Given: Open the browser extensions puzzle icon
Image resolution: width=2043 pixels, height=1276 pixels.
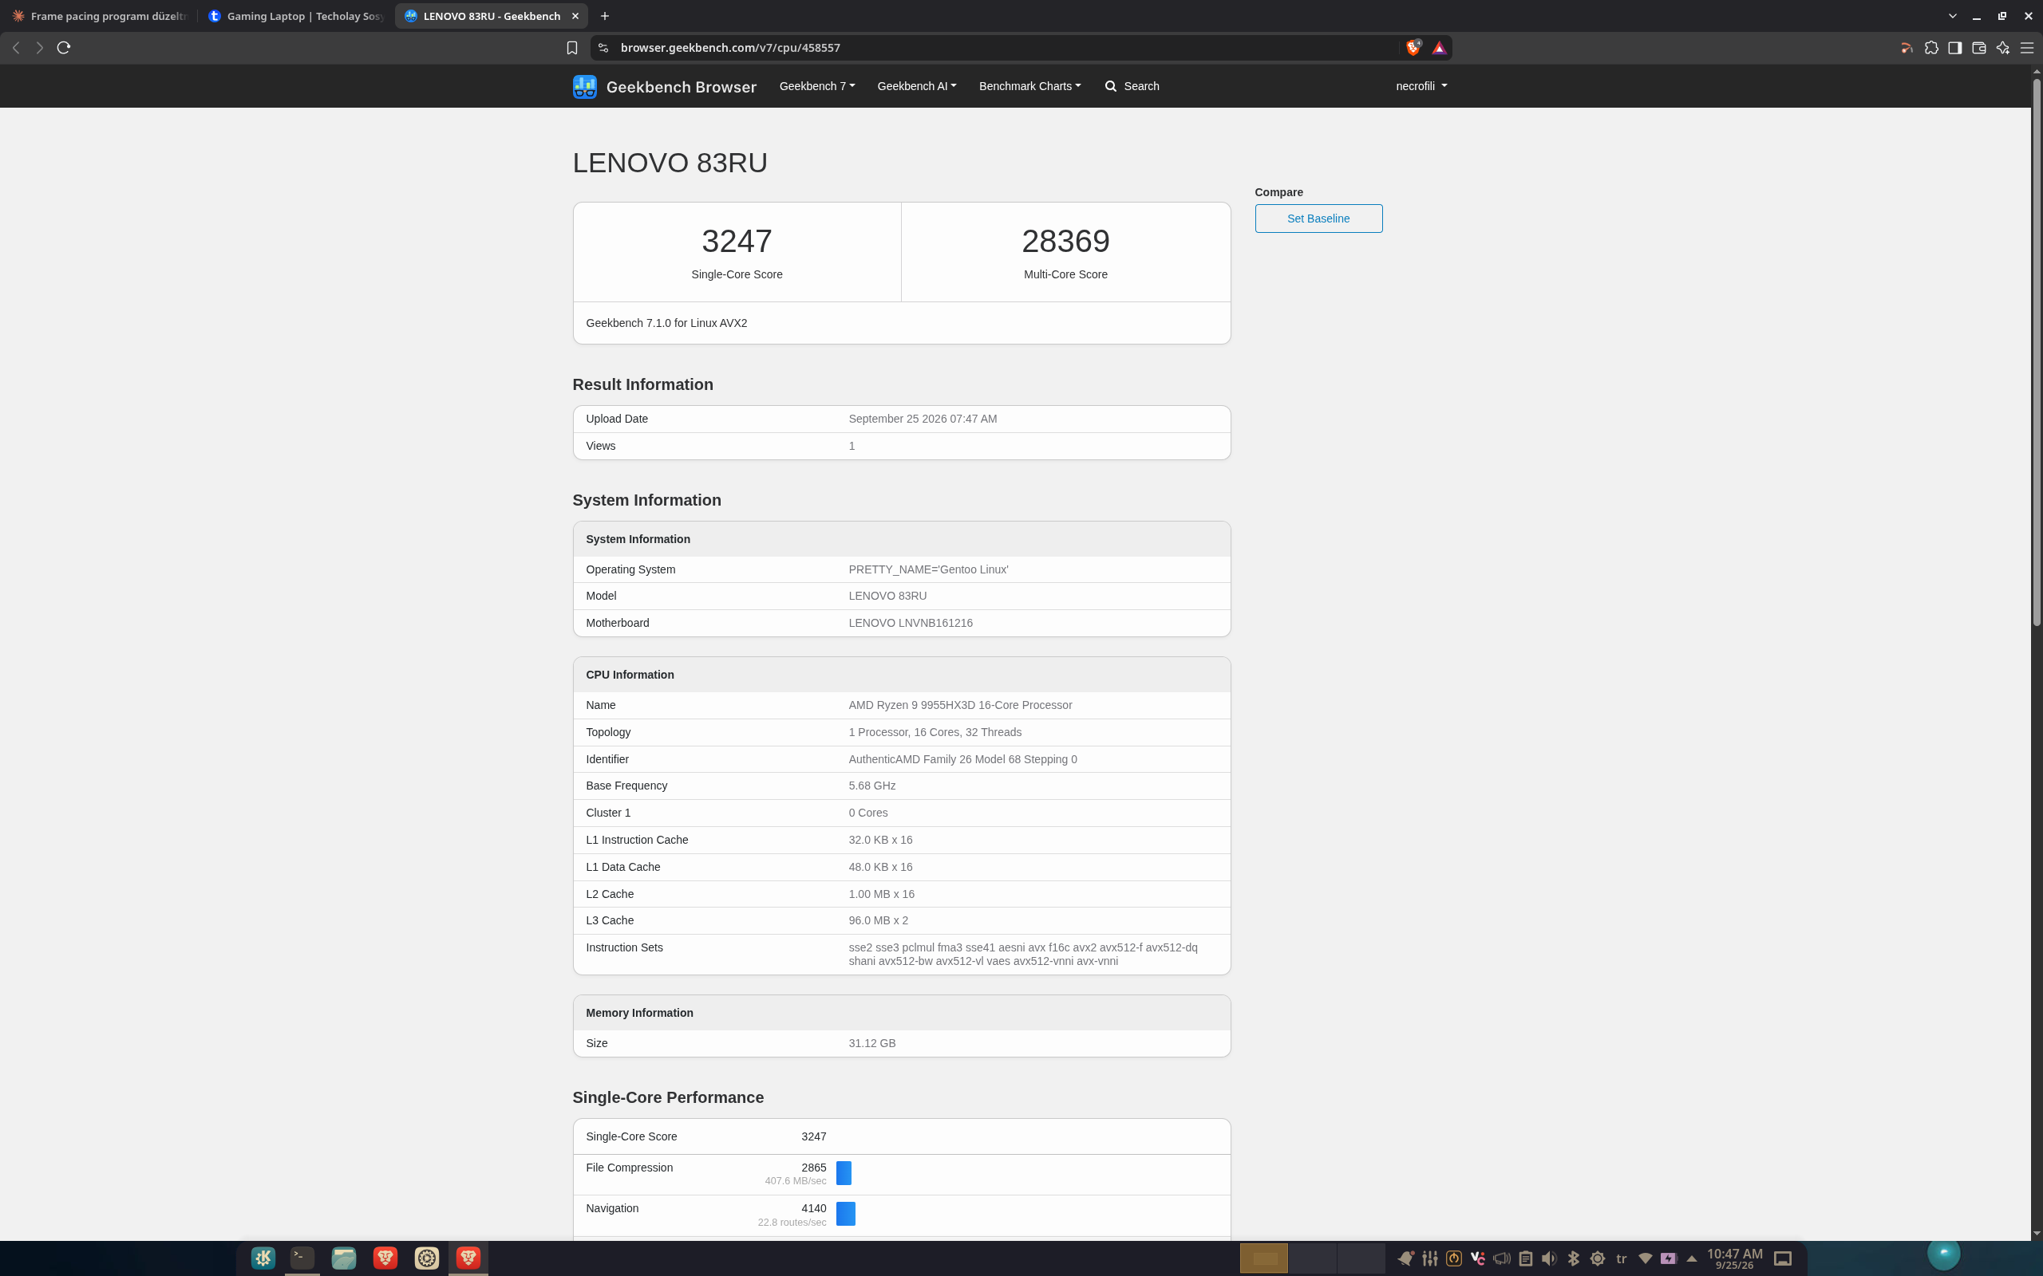Looking at the screenshot, I should click(1930, 48).
